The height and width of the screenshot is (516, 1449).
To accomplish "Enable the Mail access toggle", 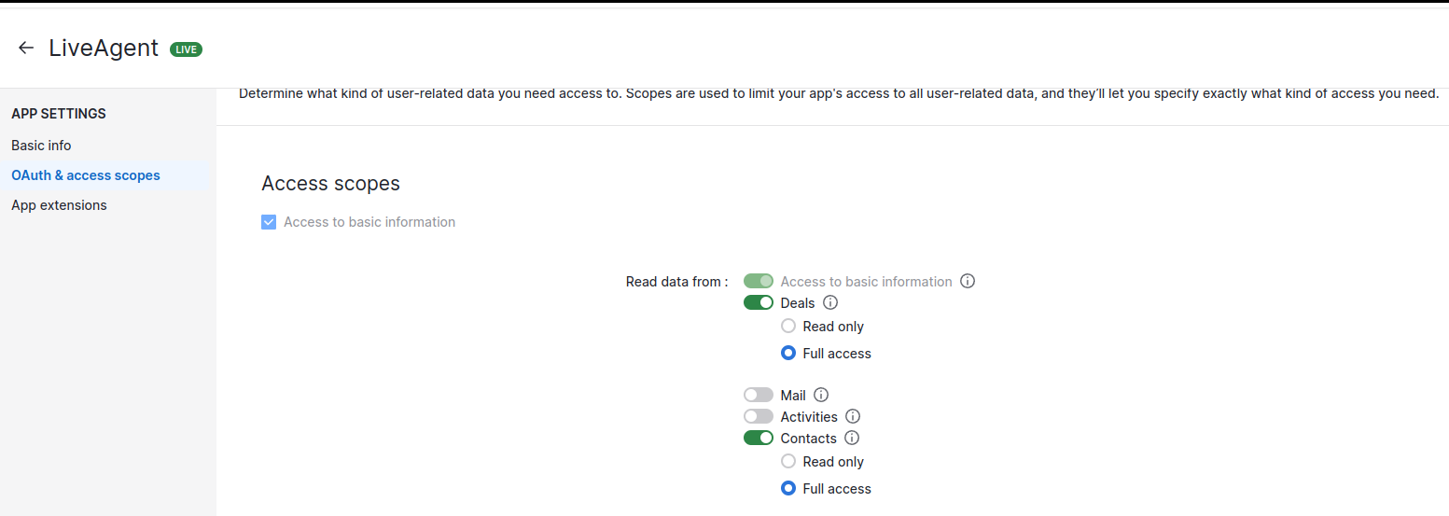I will 759,395.
